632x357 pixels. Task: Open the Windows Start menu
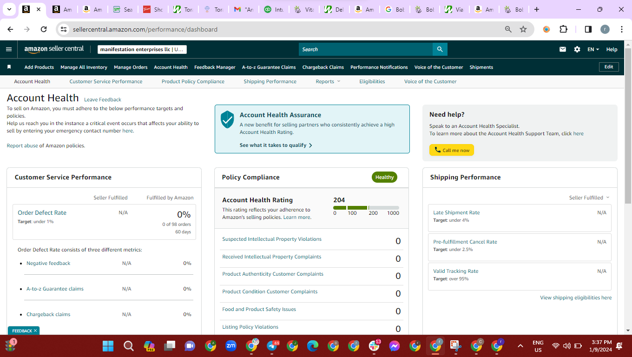pos(108,346)
